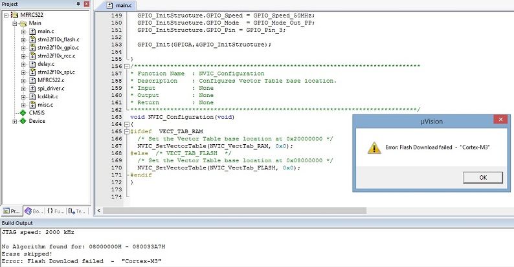Close the µVision error dialog

coord(500,120)
